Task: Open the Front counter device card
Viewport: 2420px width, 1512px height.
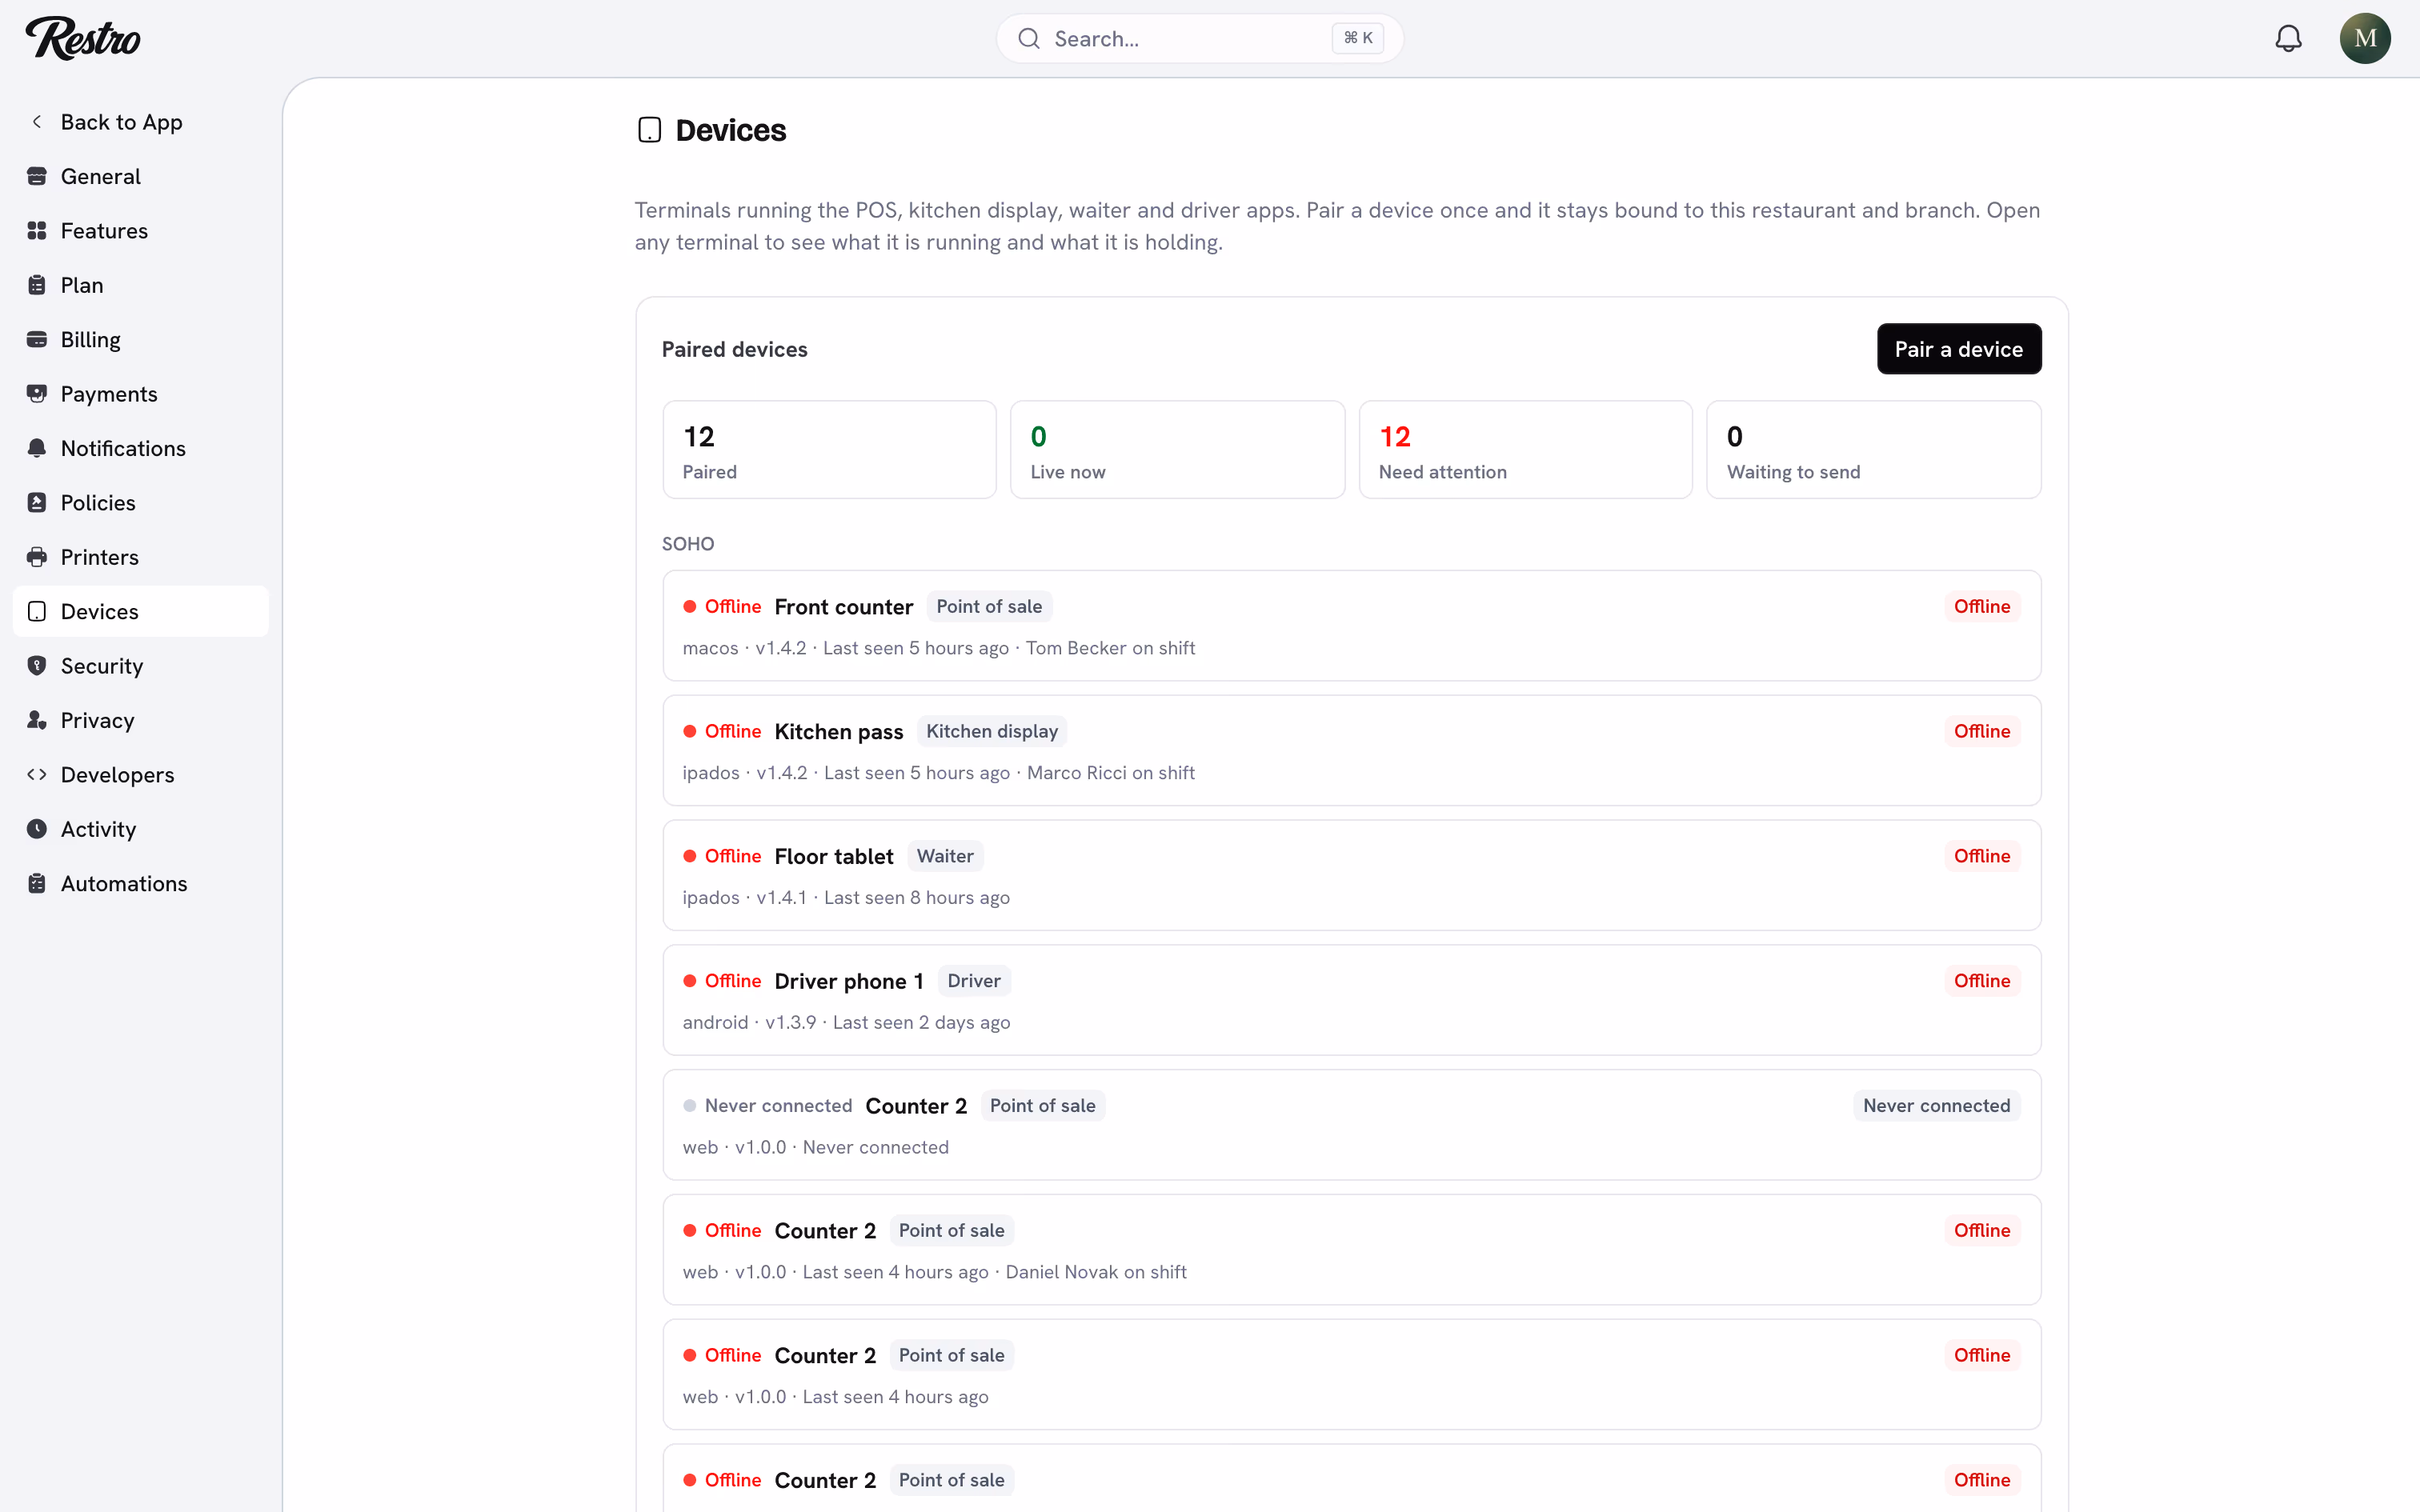Action: pos(1352,626)
